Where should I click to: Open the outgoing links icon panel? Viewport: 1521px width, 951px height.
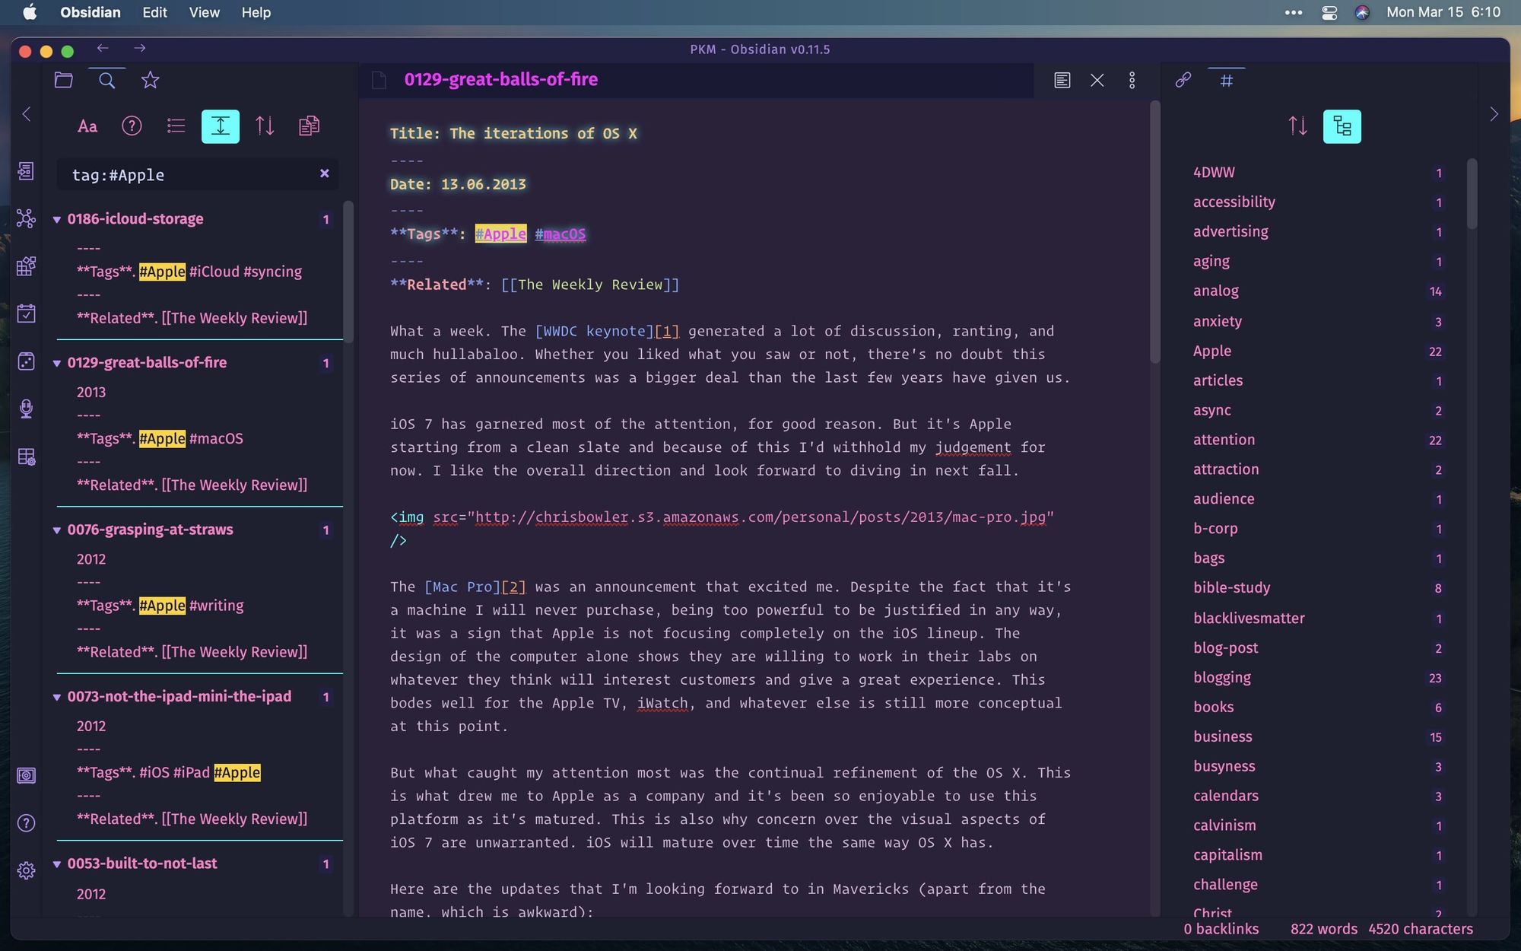pyautogui.click(x=1183, y=78)
